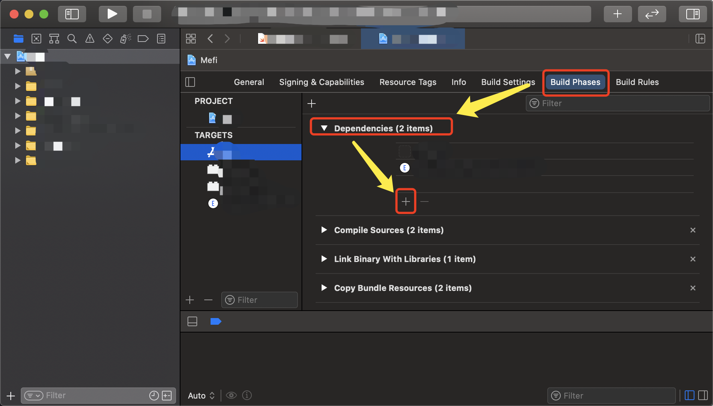Open the Info tab
Image resolution: width=713 pixels, height=406 pixels.
click(459, 82)
